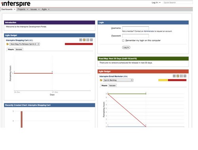198x150 pixels.
Task: Focus the Password input field
Action: 135,36
